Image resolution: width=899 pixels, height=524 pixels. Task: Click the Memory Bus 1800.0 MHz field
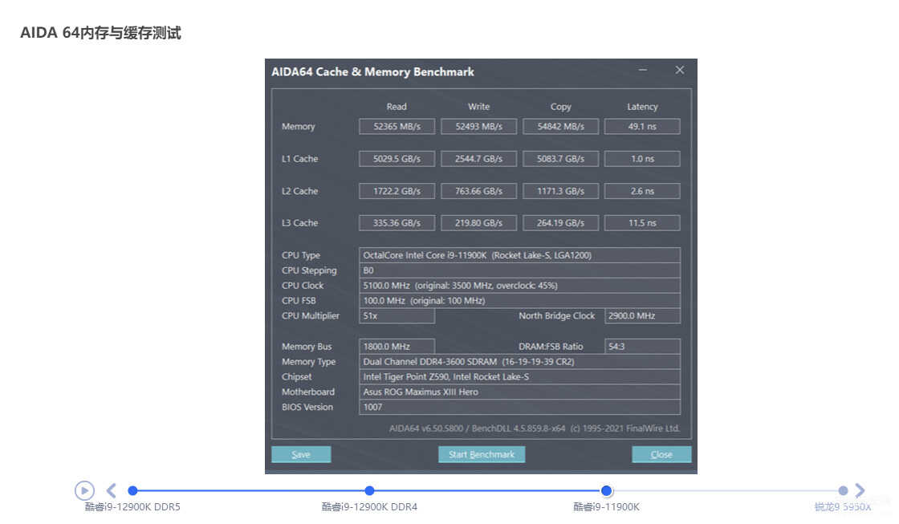pos(397,347)
